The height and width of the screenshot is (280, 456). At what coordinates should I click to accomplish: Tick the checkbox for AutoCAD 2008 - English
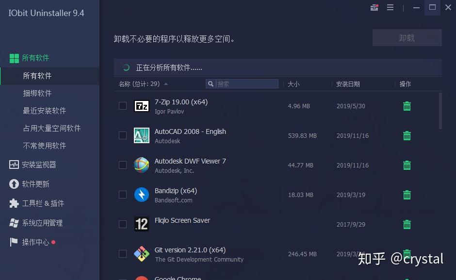(123, 135)
